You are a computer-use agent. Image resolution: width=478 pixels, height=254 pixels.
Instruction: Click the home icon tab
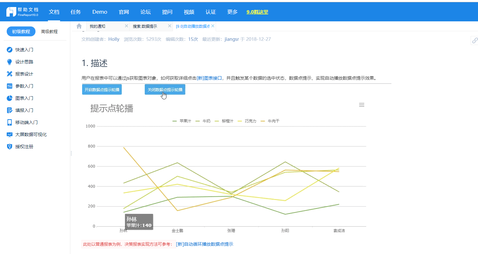click(x=79, y=26)
